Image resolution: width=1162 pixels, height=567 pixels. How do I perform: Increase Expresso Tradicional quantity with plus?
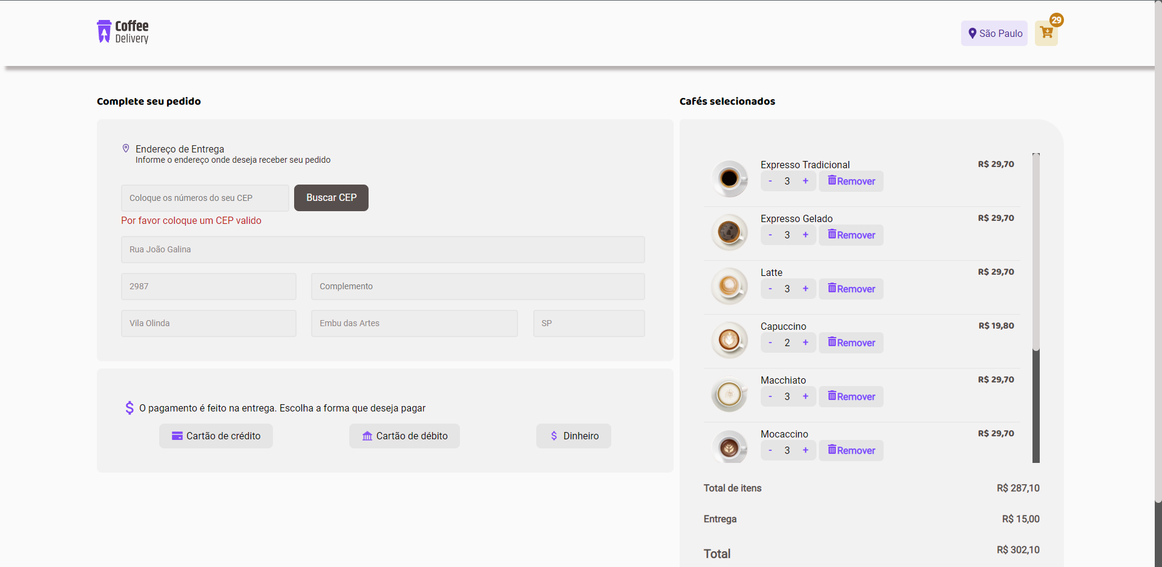[806, 181]
